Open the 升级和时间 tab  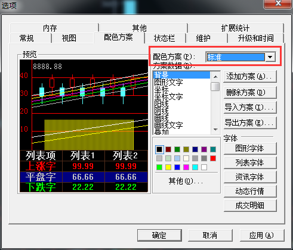[x=256, y=38]
